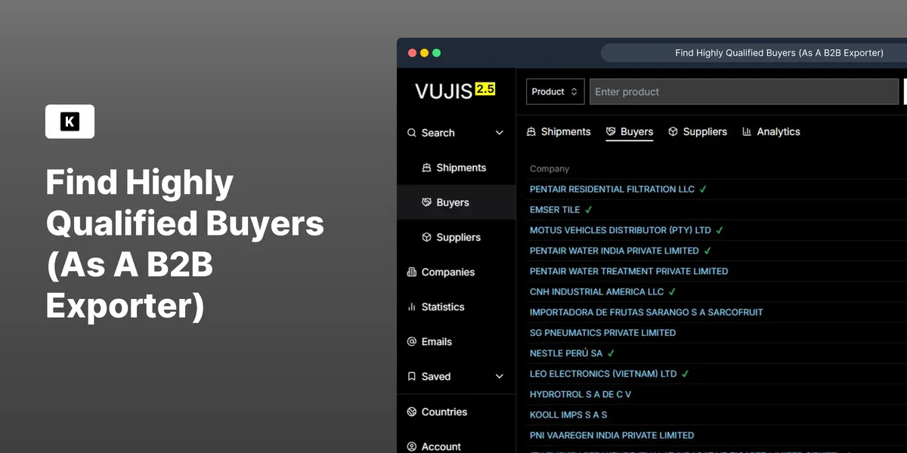Screen dimensions: 907x453
Task: Expand the Saved section chevron
Action: 499,376
